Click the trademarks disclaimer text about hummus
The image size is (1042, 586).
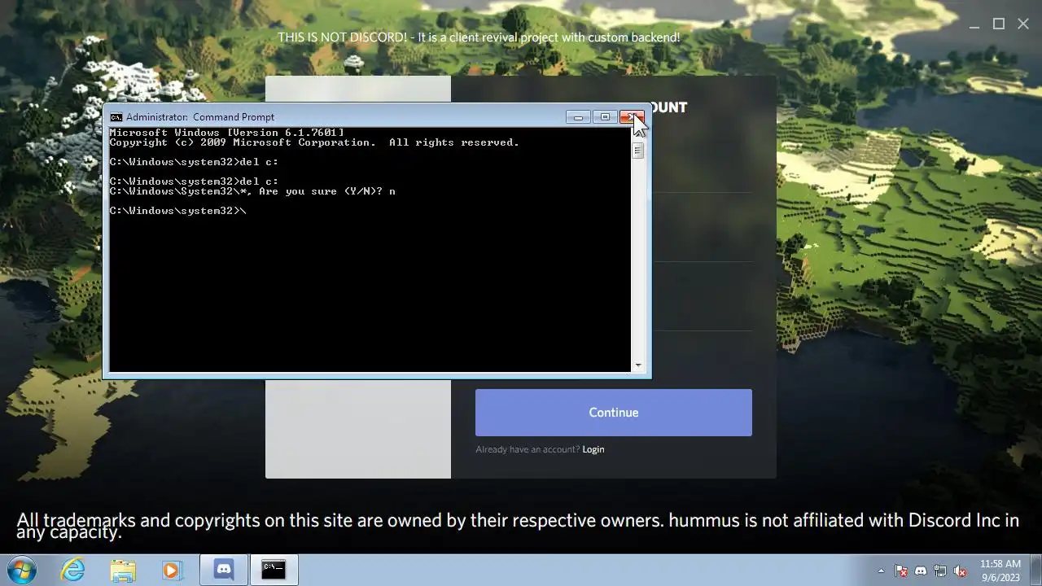tap(518, 526)
